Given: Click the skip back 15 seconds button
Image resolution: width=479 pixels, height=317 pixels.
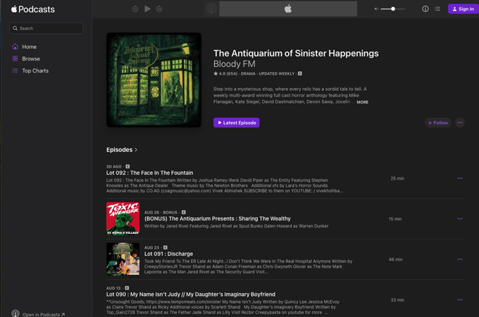Looking at the screenshot, I should coord(135,9).
